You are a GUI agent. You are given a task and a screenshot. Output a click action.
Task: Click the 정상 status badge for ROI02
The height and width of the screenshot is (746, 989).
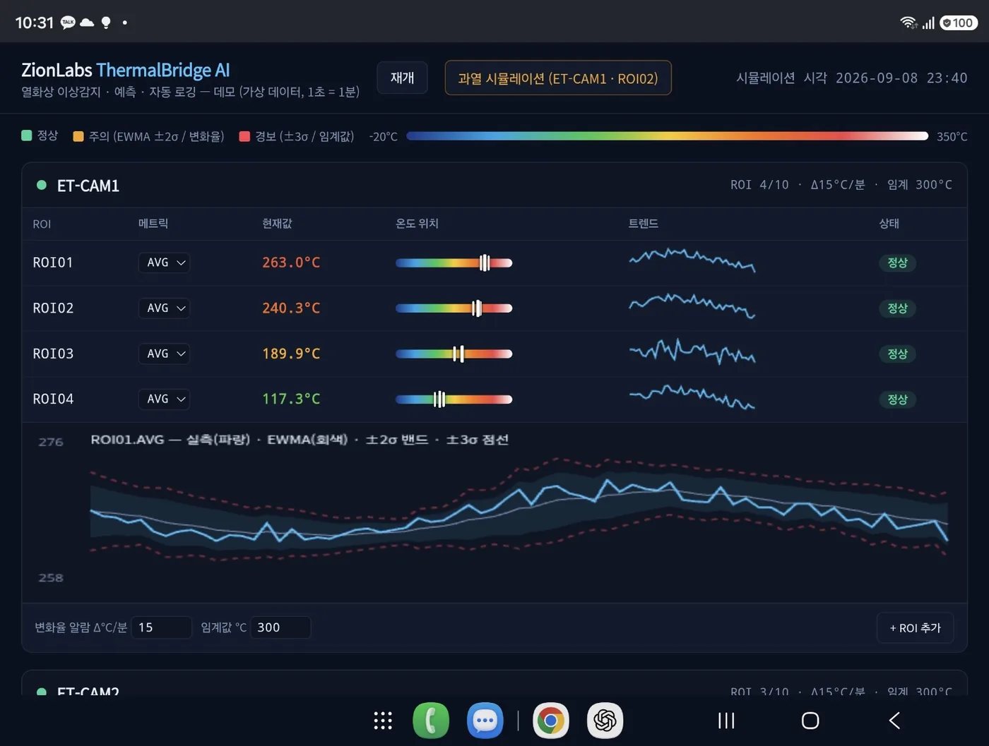point(897,308)
